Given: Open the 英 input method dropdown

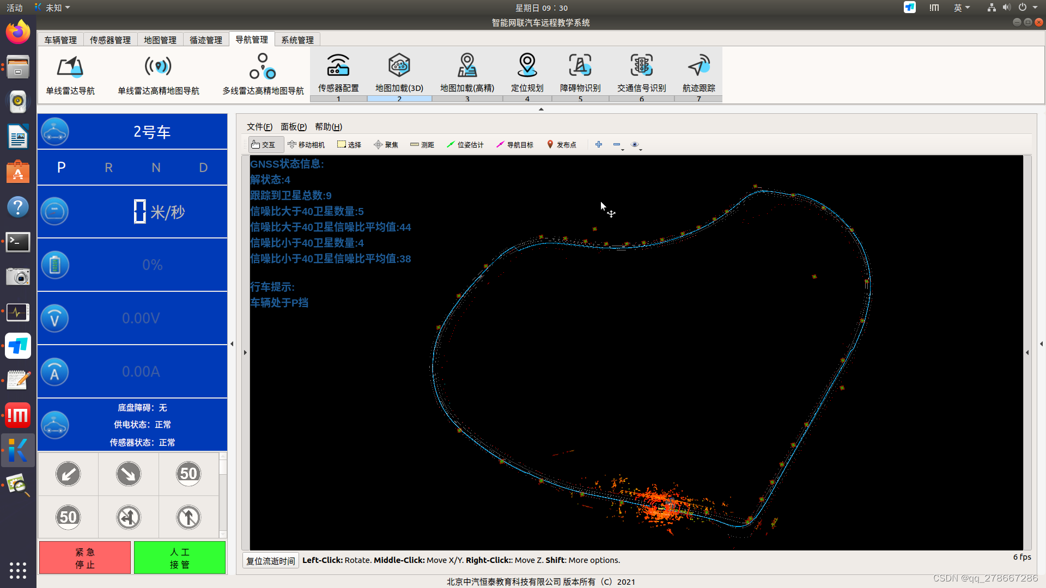Looking at the screenshot, I should coord(962,8).
